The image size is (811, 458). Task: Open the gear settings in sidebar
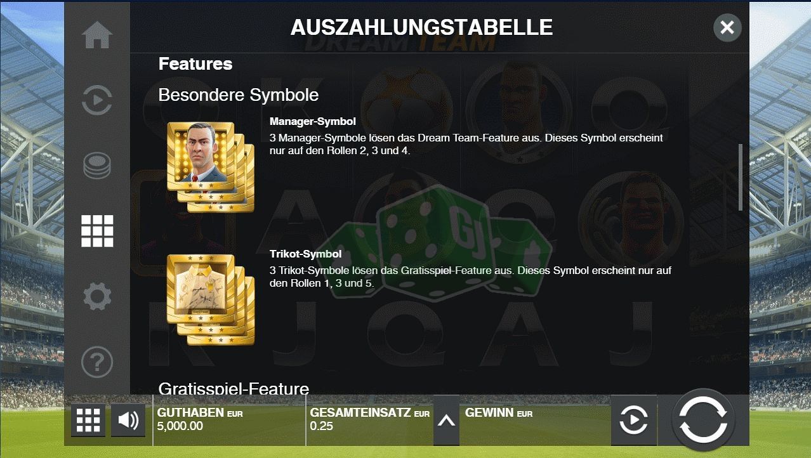pos(97,296)
